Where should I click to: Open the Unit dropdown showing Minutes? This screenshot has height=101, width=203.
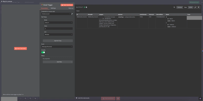[x=58, y=35]
